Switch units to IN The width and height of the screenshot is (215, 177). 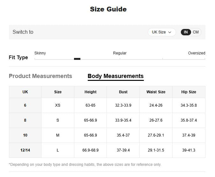[186, 32]
